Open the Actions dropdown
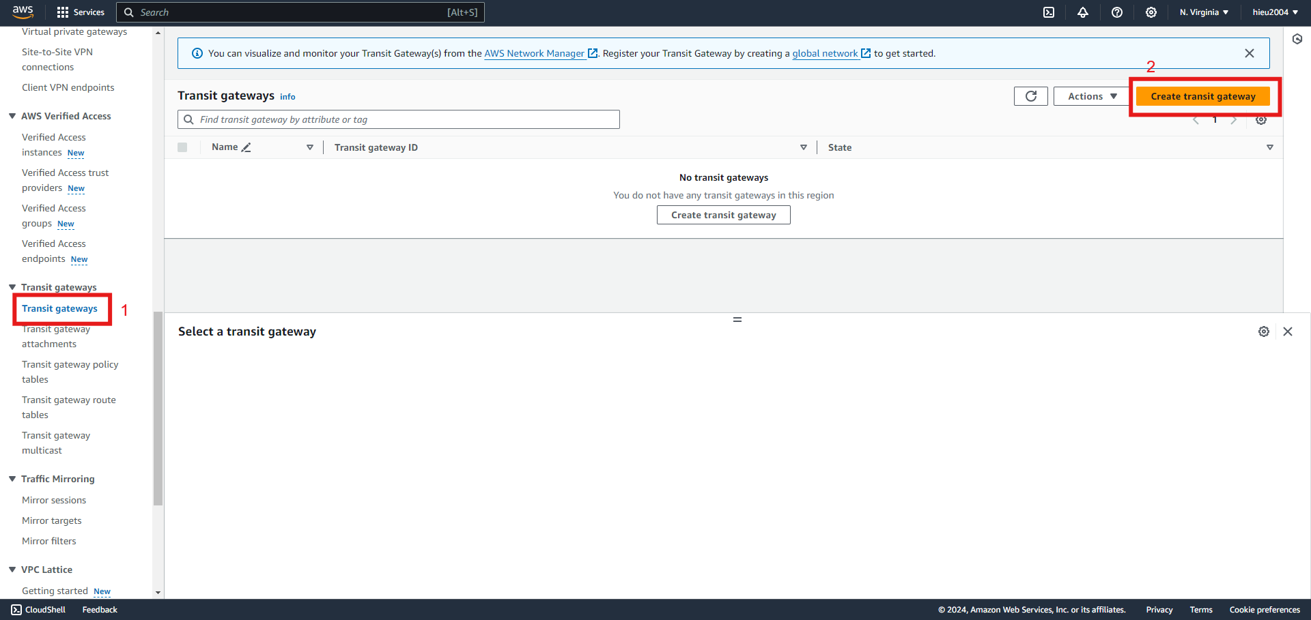 1092,96
